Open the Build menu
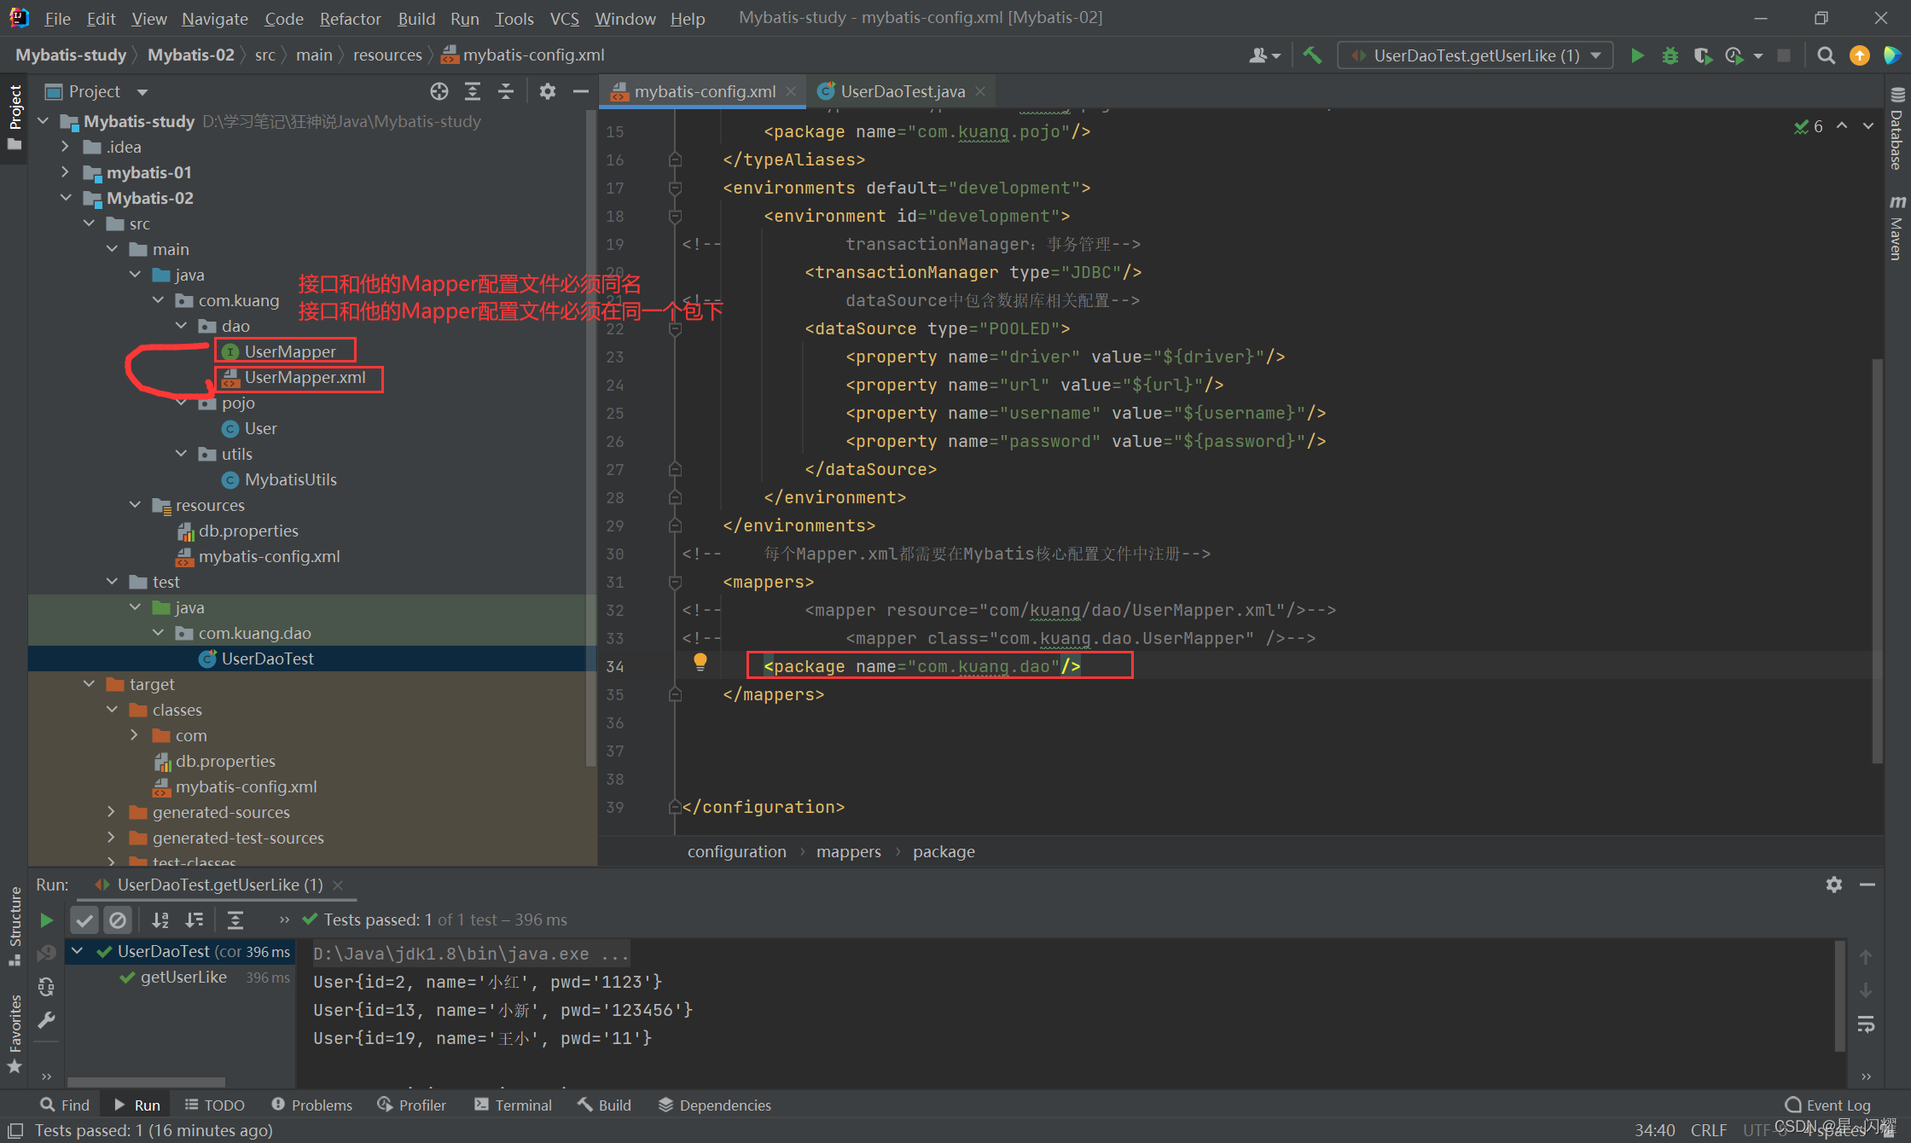The width and height of the screenshot is (1911, 1143). click(x=416, y=19)
